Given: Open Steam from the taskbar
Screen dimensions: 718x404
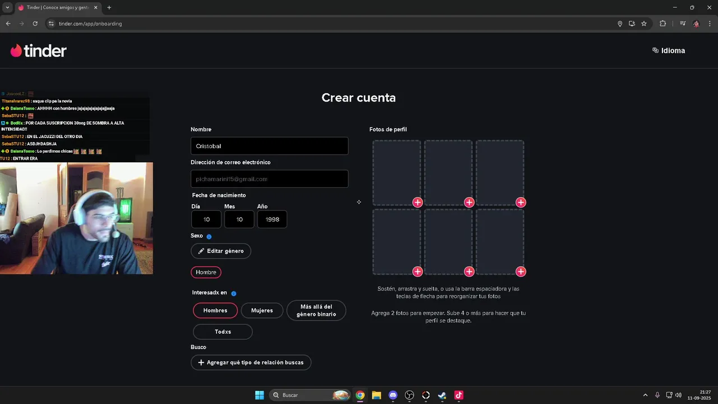Looking at the screenshot, I should [442, 395].
